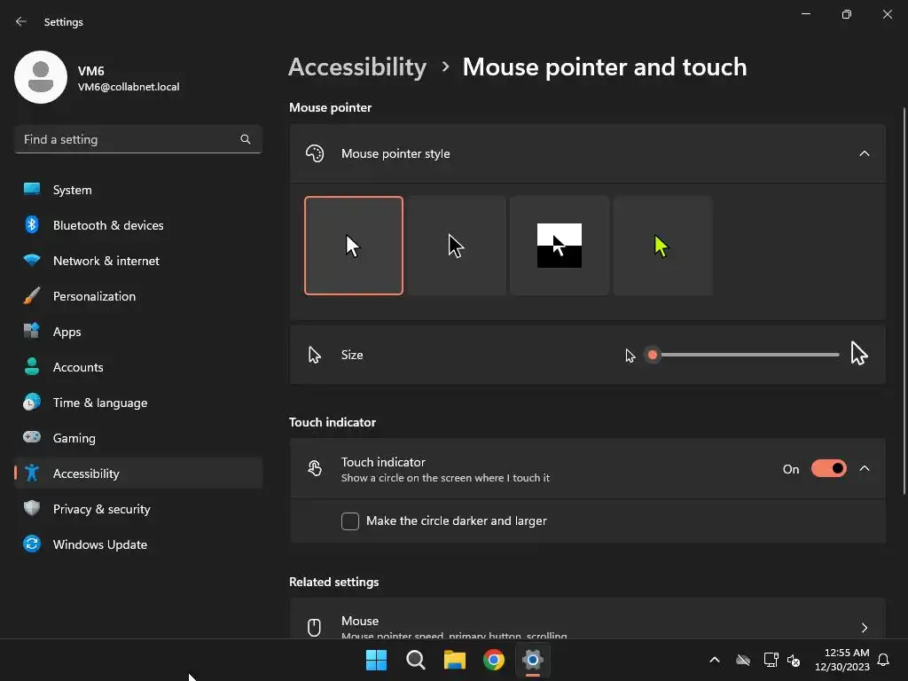Open the clock showing 12:55 AM
Screen dimensions: 908x681
pyautogui.click(x=842, y=660)
